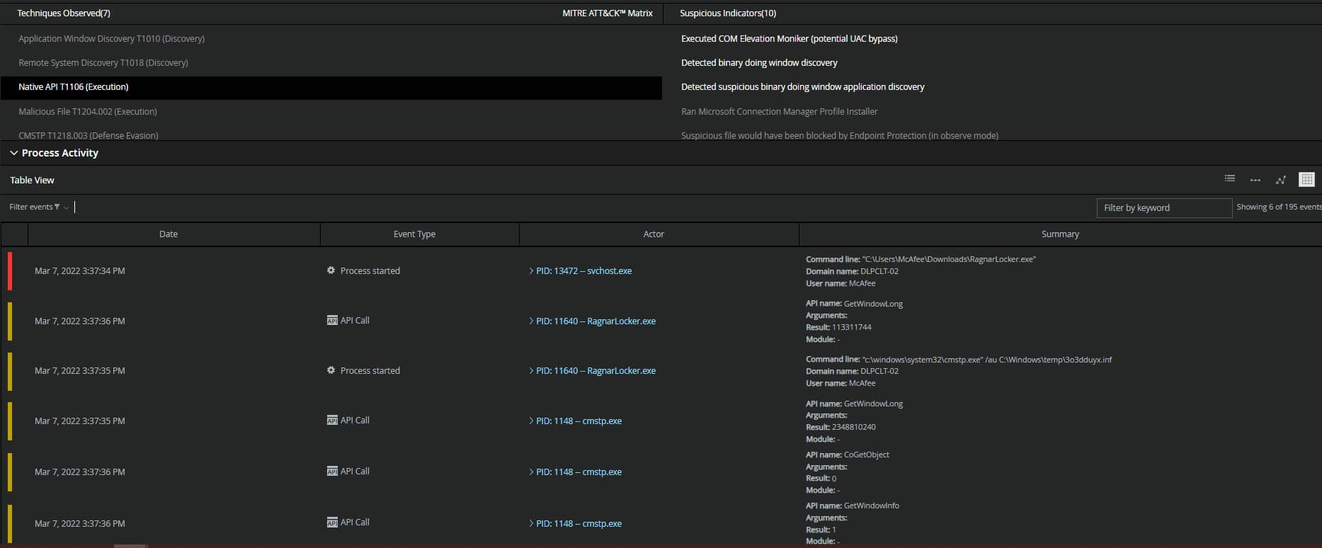
Task: Click gear icon of svchost.exe Process started row
Action: (331, 270)
